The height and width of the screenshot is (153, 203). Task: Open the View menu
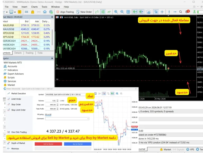(x=15, y=7)
